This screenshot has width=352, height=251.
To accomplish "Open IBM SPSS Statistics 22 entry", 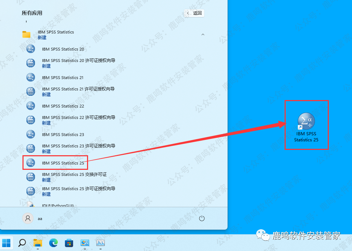I will click(63, 106).
